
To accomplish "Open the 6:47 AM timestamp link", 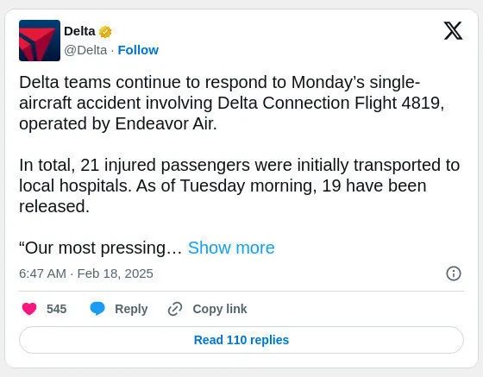I will (42, 273).
